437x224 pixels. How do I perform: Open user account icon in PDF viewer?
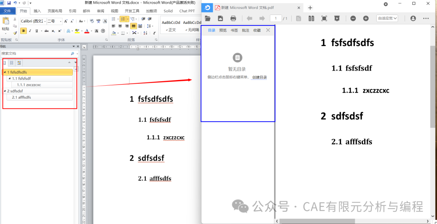click(x=413, y=18)
